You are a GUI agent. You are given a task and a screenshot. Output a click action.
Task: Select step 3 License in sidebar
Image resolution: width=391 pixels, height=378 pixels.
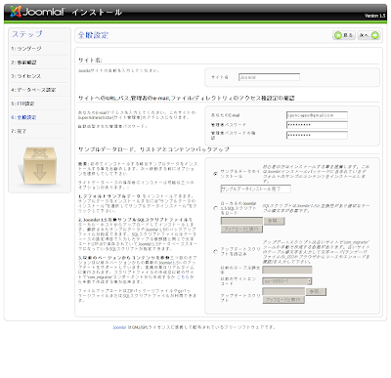pos(26,76)
